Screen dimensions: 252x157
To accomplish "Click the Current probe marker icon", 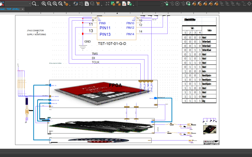I will click(205, 3).
